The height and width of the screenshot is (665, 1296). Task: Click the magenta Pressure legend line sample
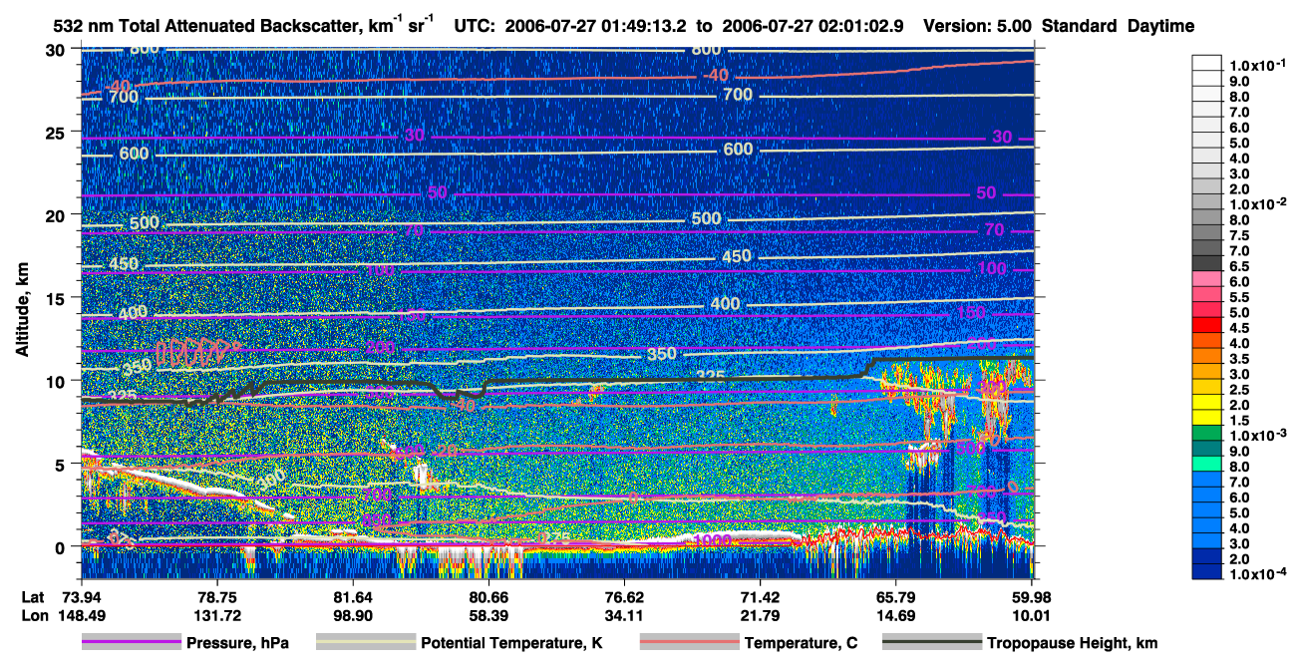[132, 643]
